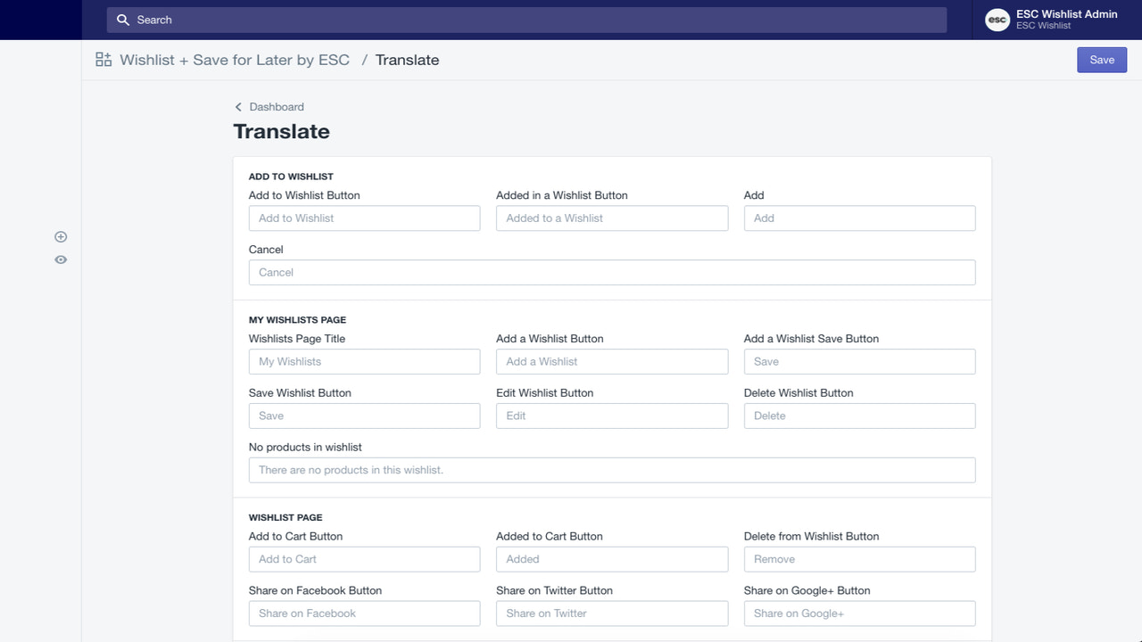The height and width of the screenshot is (642, 1142).
Task: Select the Added in a Wishlist Button field
Action: coord(612,218)
